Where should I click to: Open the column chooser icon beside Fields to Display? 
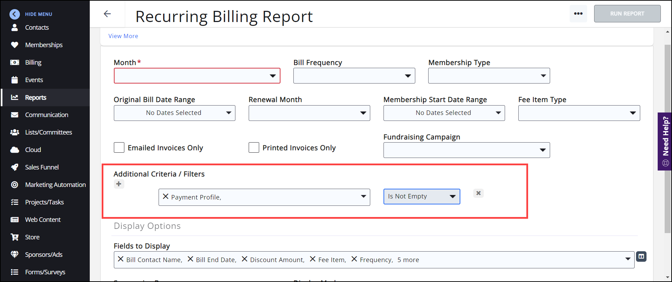(x=641, y=256)
